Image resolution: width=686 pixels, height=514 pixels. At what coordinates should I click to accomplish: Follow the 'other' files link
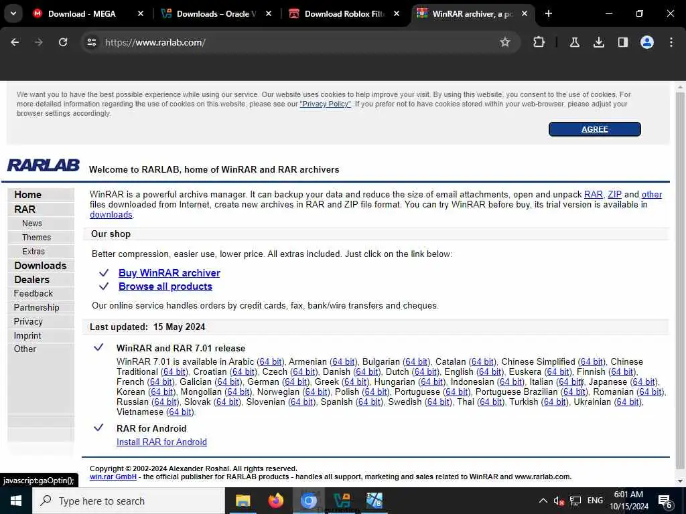pos(652,195)
